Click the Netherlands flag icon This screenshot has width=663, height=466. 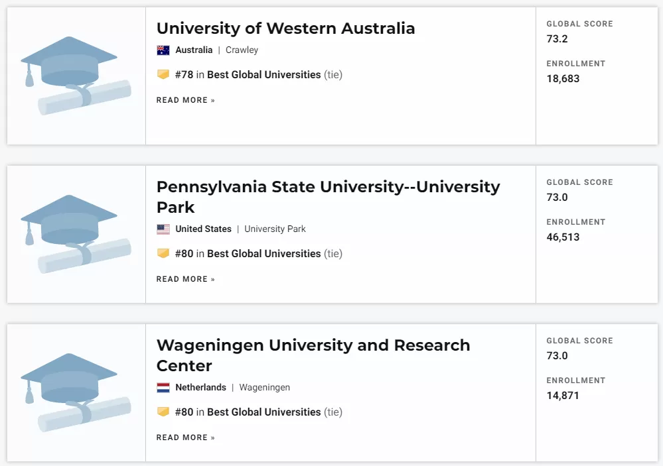click(163, 388)
